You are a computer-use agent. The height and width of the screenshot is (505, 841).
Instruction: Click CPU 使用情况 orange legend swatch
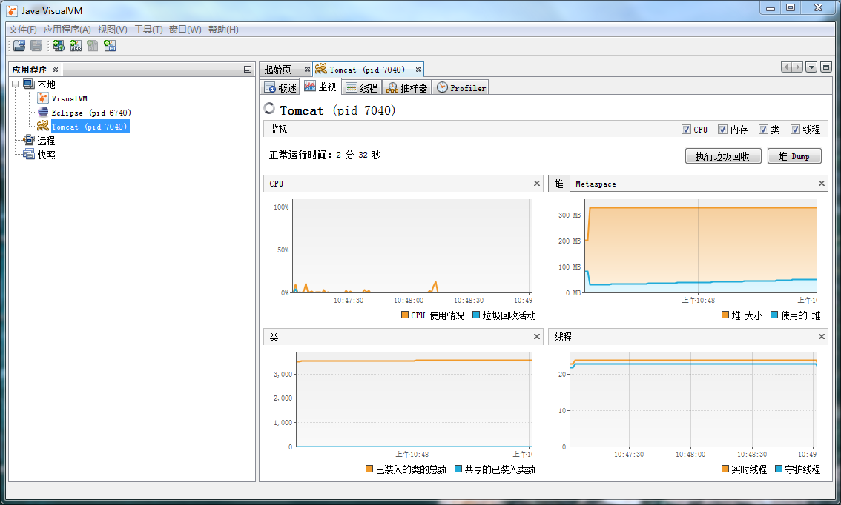coord(405,315)
